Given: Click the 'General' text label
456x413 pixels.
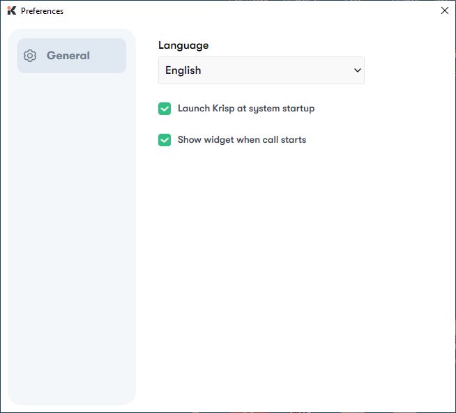Looking at the screenshot, I should click(68, 56).
